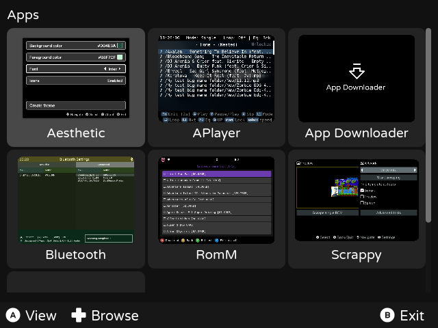Click the Bluetooth settings preview thumbnail
The width and height of the screenshot is (438, 328).
click(x=76, y=200)
